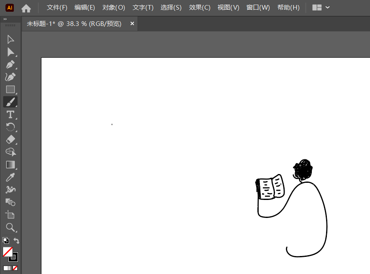Reset to default fill and stroke
The height and width of the screenshot is (274, 370).
[5, 241]
